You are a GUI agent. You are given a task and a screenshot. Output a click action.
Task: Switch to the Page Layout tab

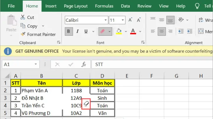(x=76, y=6)
